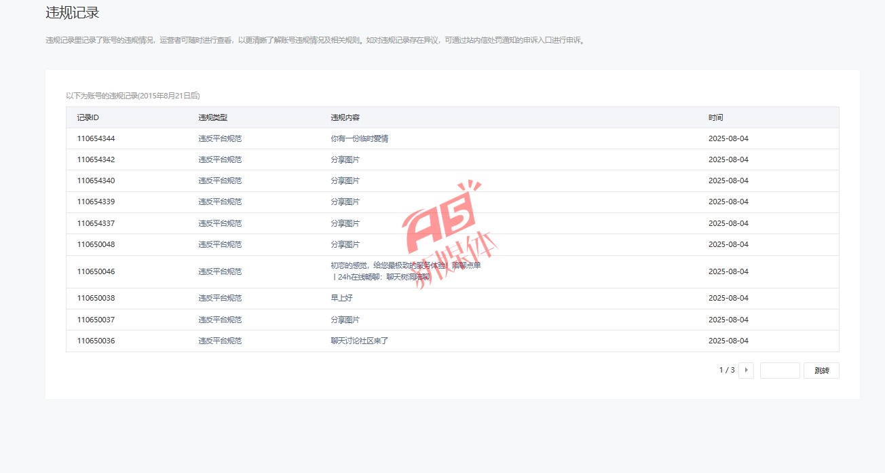Click the 违规内容 column header
The width and height of the screenshot is (885, 473).
pyautogui.click(x=345, y=117)
